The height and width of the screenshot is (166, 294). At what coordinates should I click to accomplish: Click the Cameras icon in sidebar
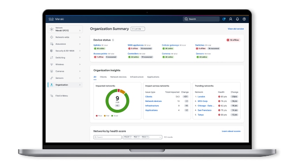point(52,71)
